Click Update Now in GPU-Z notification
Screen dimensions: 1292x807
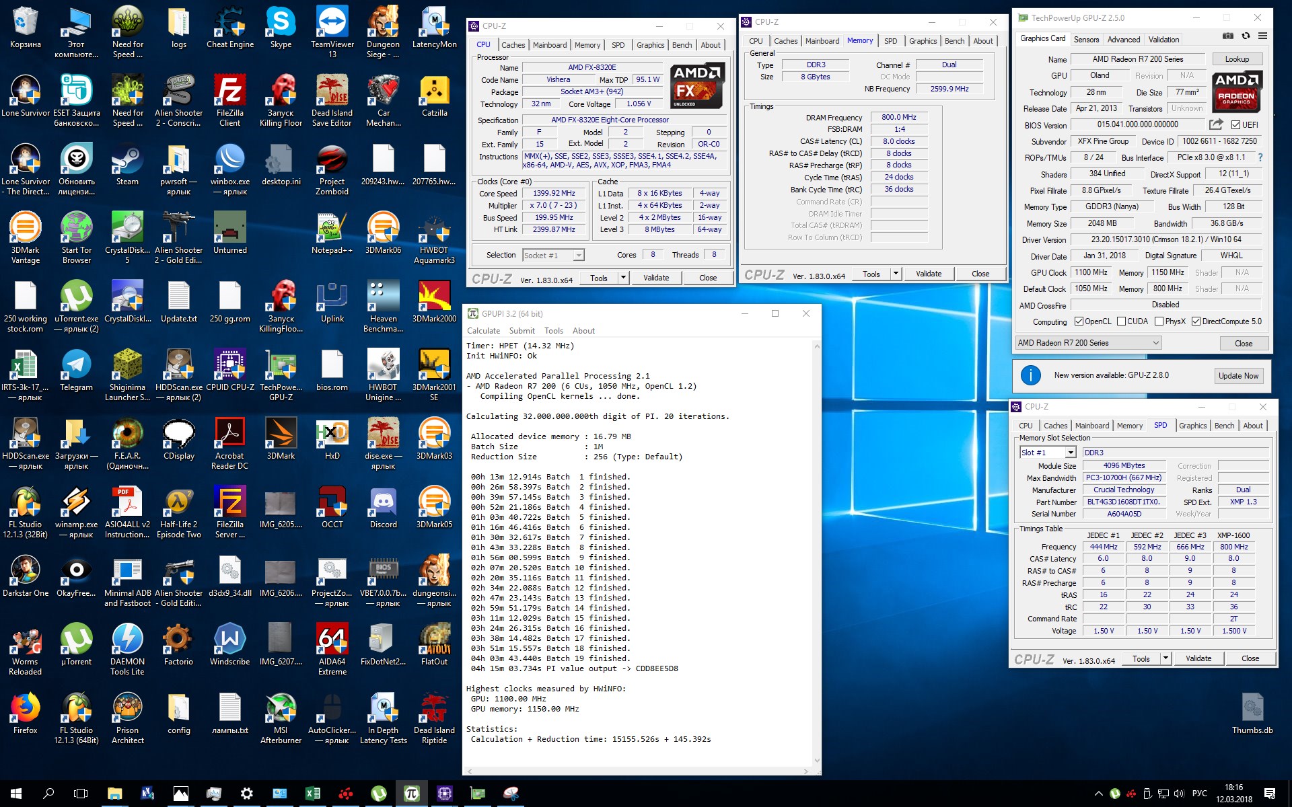[x=1238, y=376]
